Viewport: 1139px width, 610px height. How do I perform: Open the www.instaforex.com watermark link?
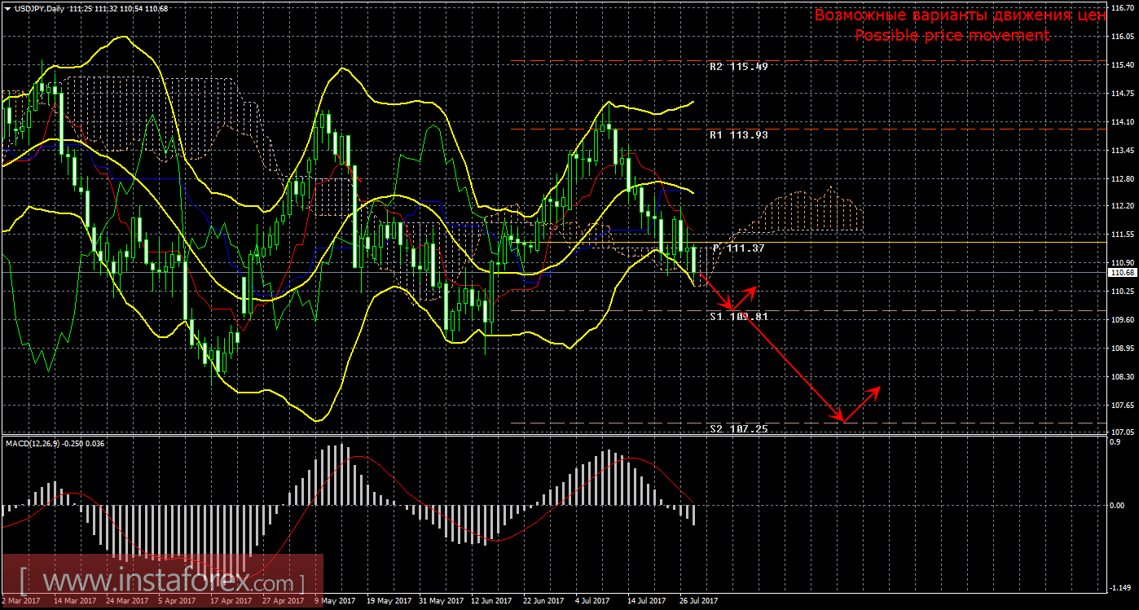pos(161,582)
